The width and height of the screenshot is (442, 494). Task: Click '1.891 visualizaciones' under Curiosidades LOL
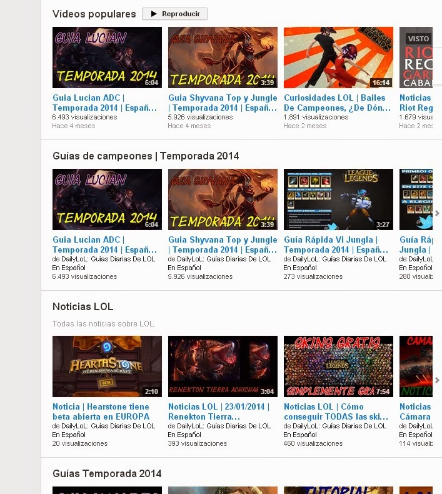316,117
